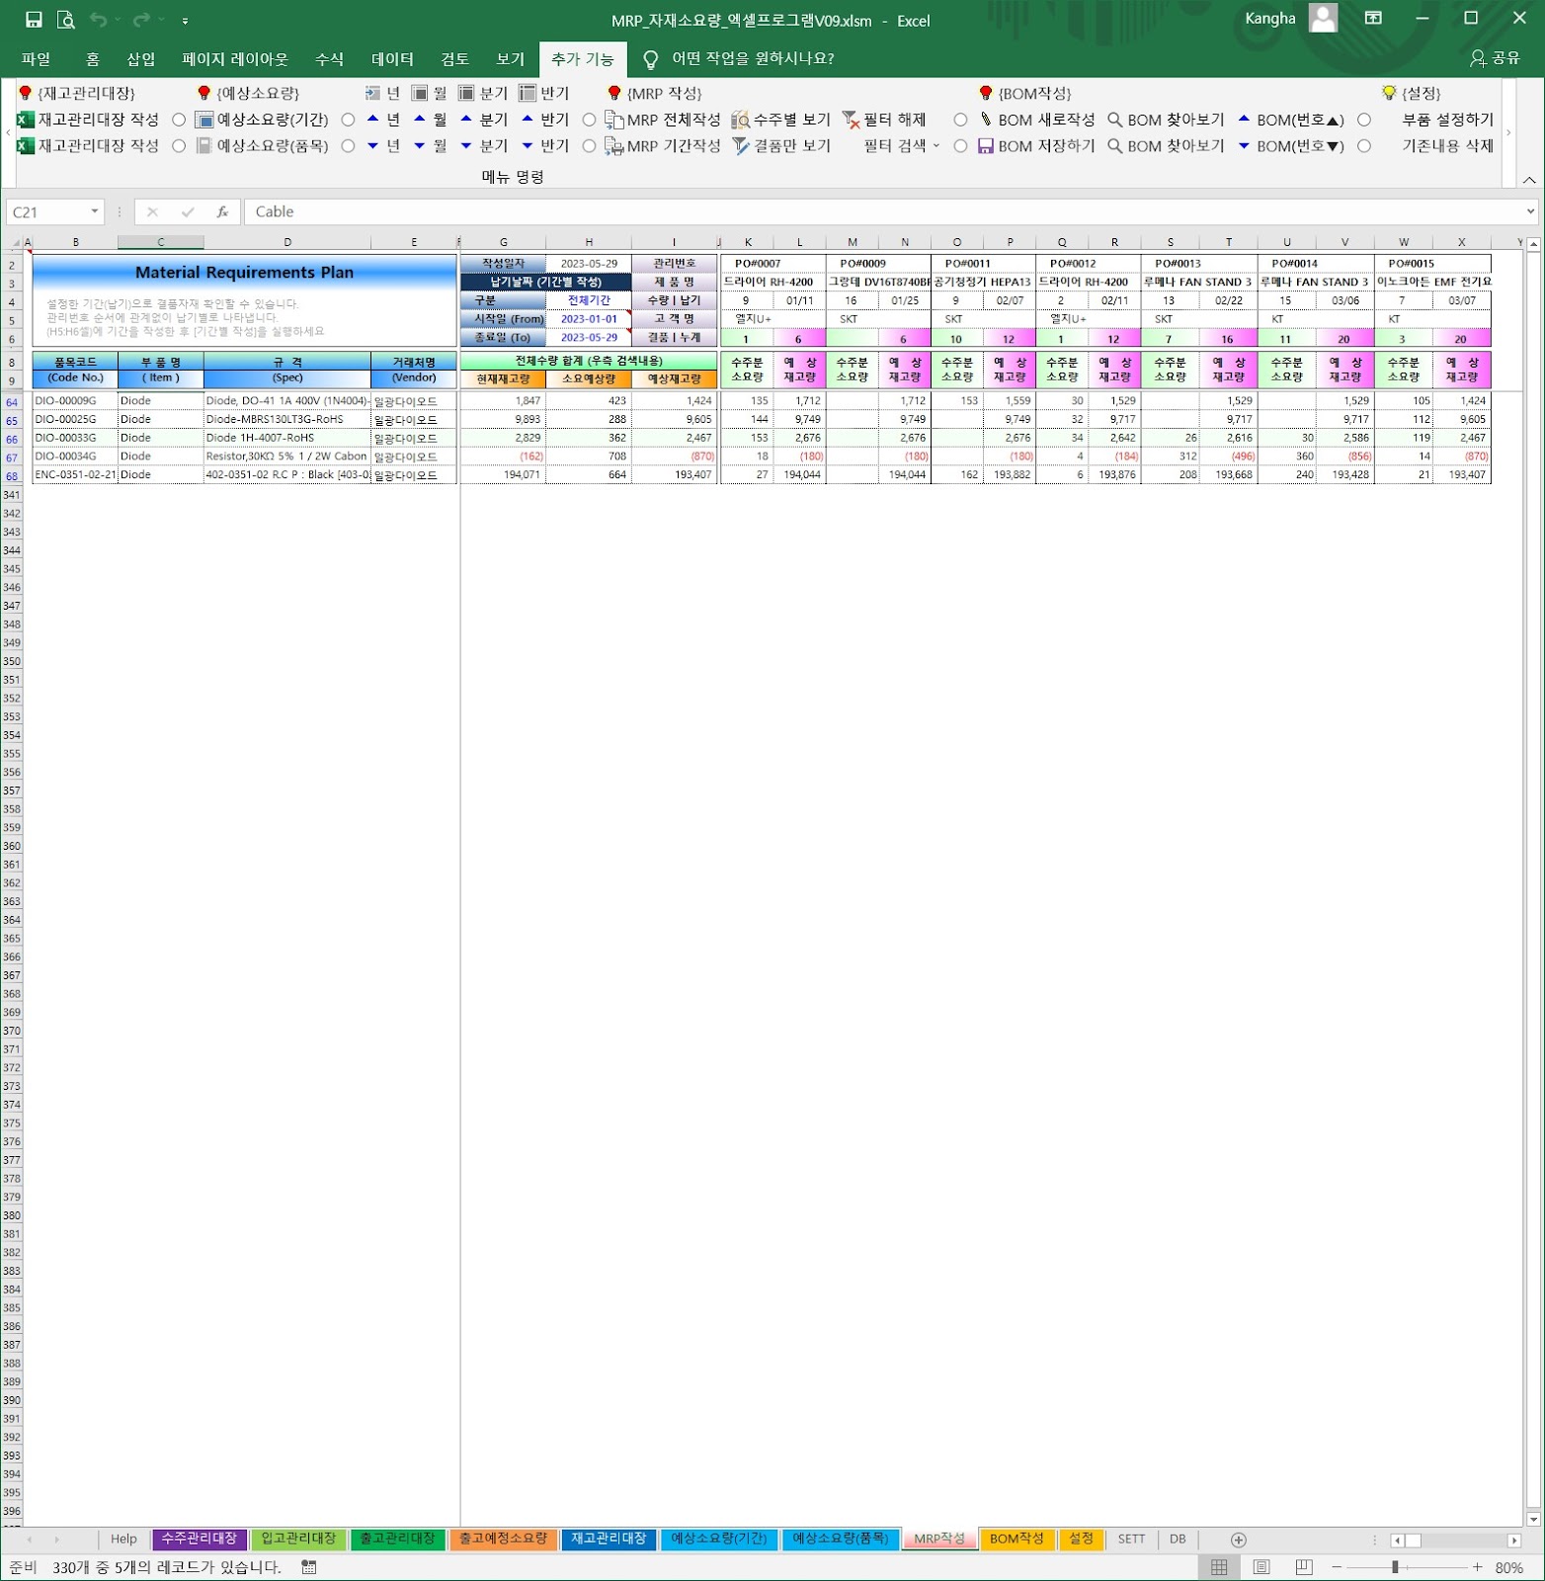
Task: Open Redo history dropdown arrow
Action: pos(161,20)
